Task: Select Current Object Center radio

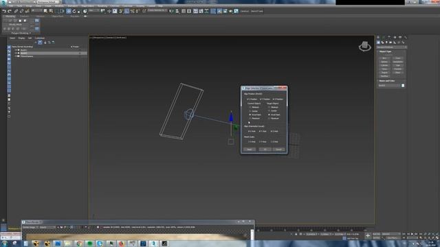Action: (x=254, y=111)
